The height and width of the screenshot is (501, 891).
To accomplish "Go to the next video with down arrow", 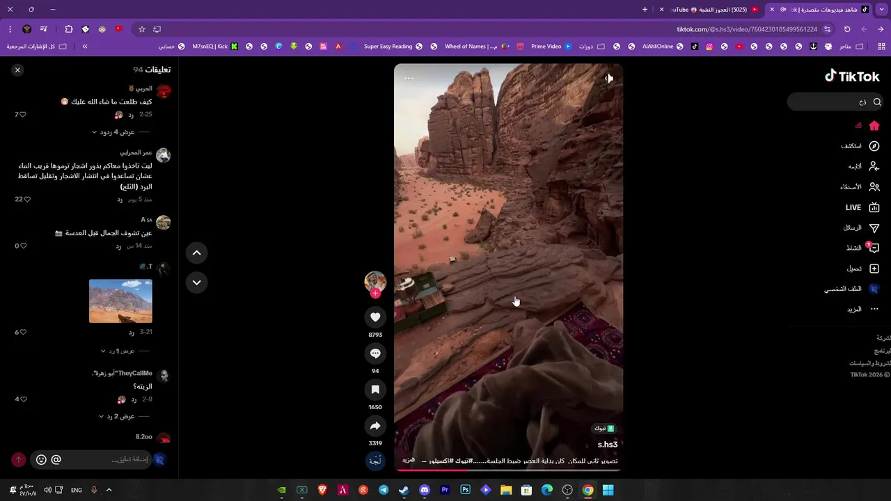I will coord(197,282).
